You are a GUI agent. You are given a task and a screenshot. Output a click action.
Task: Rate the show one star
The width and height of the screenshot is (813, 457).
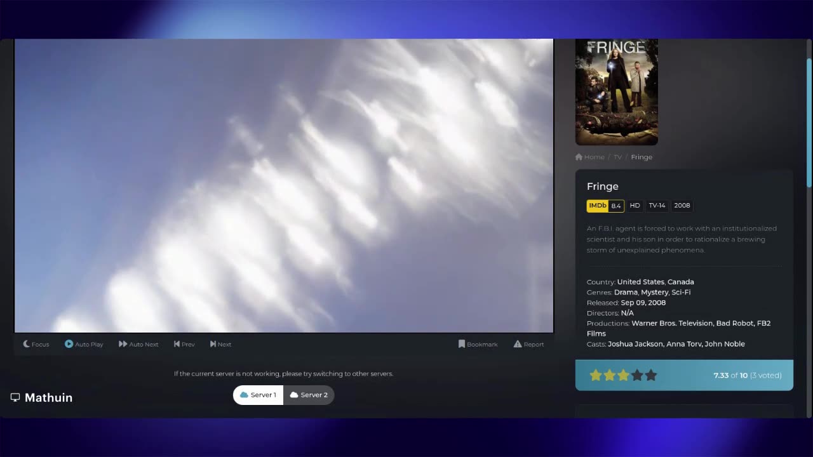[x=596, y=375]
